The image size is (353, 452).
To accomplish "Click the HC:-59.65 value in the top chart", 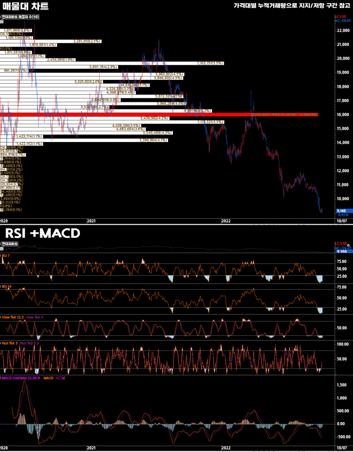I will click(x=343, y=21).
